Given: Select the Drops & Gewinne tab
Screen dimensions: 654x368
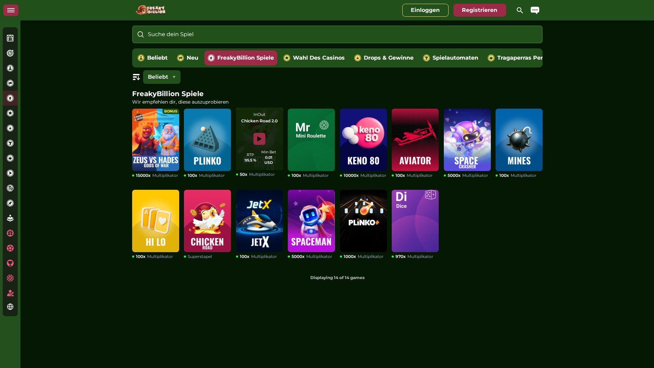Looking at the screenshot, I should 384,58.
